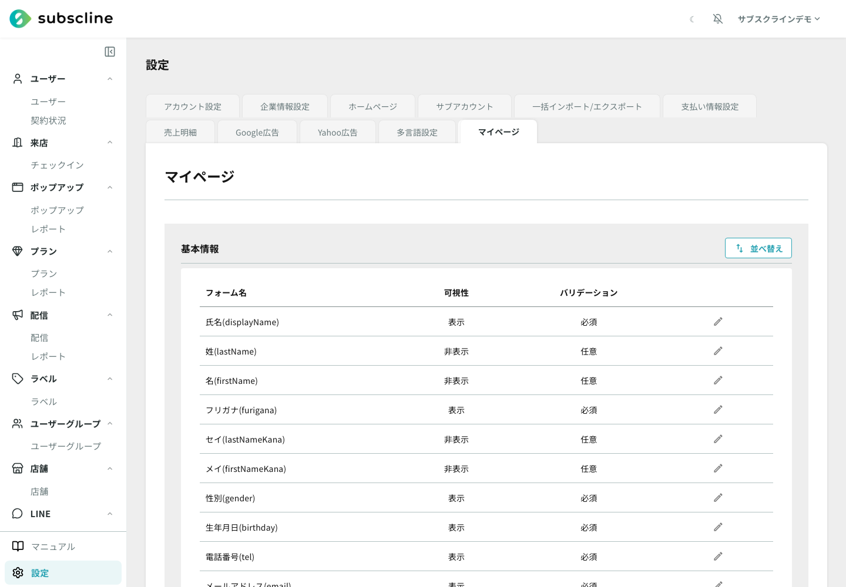Image resolution: width=846 pixels, height=587 pixels.
Task: Click the プラン diamond icon in the sidebar
Action: pyautogui.click(x=18, y=251)
